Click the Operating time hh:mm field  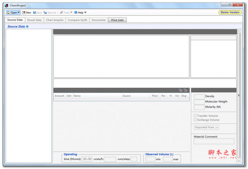point(87,159)
